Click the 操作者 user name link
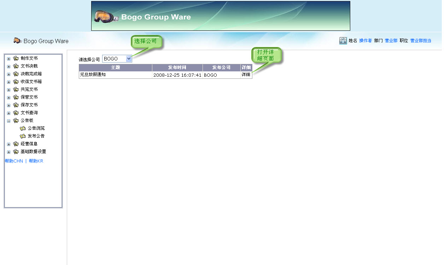The height and width of the screenshot is (265, 445). click(365, 41)
